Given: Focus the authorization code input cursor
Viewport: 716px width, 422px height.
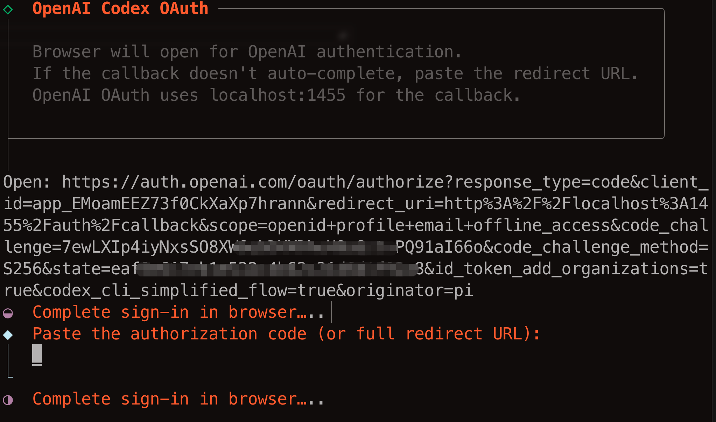Looking at the screenshot, I should 37,354.
